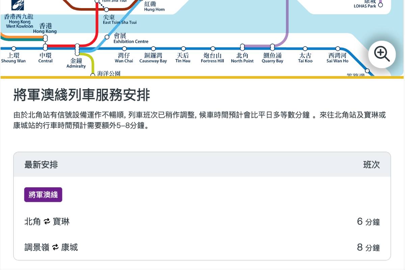Select the Sheung Wan station dot

point(13,49)
